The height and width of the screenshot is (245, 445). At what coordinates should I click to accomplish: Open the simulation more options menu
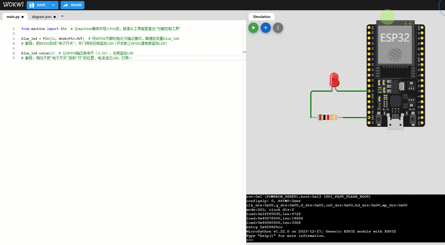click(278, 28)
